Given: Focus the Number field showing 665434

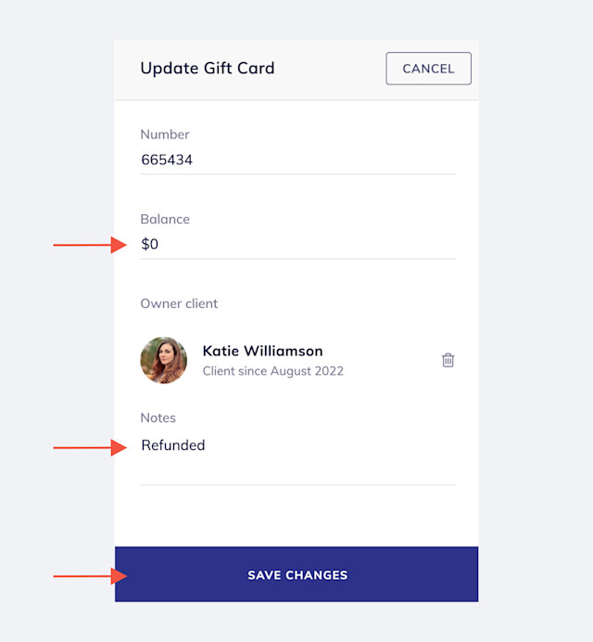Looking at the screenshot, I should pos(297,160).
